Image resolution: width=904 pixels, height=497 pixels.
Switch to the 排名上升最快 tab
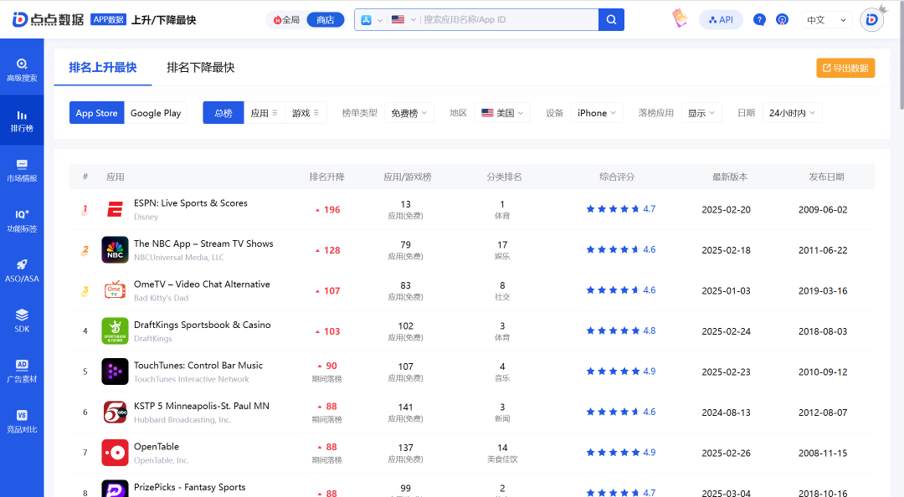103,68
